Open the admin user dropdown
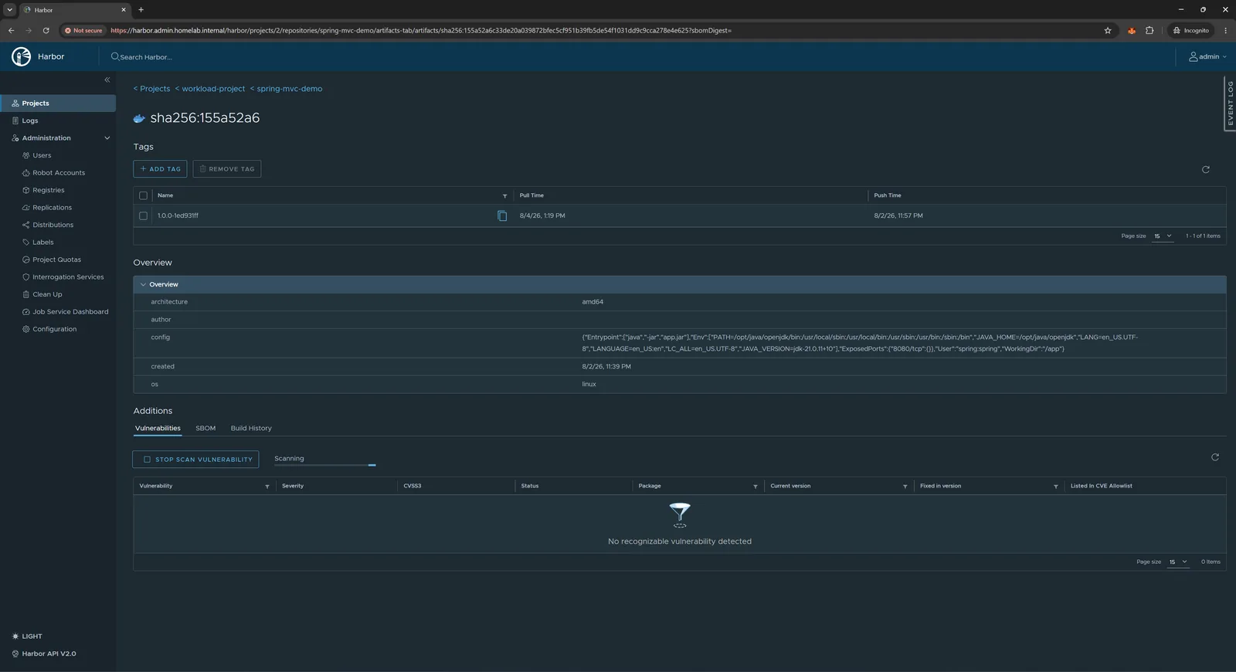The height and width of the screenshot is (672, 1236). [x=1207, y=56]
